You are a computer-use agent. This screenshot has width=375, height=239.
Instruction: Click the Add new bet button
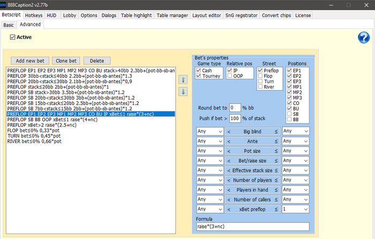click(32, 61)
